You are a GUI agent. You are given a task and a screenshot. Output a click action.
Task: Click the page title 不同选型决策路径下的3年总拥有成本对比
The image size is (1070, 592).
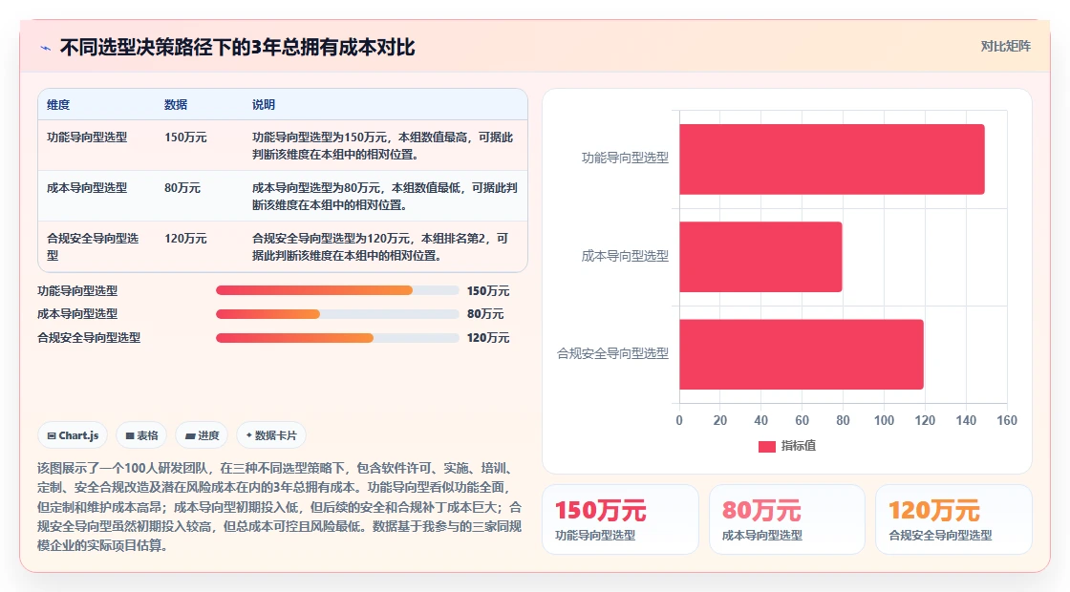[x=238, y=47]
